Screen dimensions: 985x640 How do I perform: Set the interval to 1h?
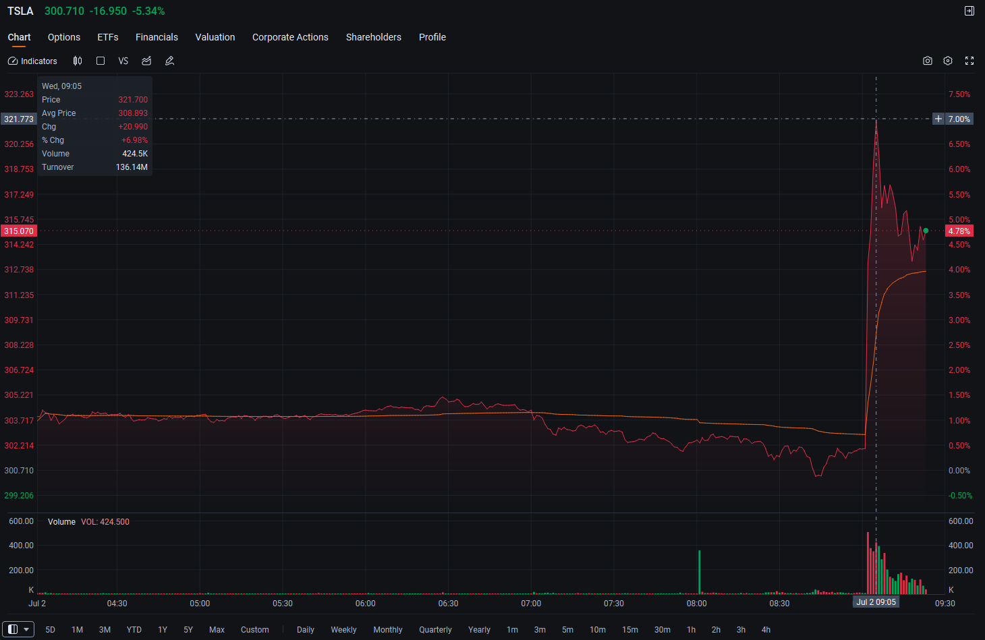(692, 630)
